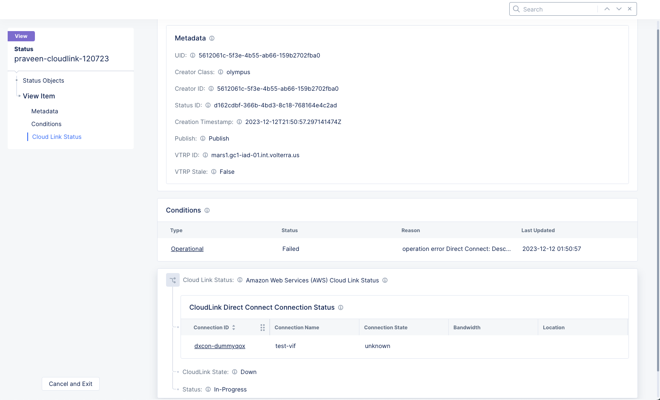
Task: Click the info icon beside CloudLink State
Action: click(235, 371)
